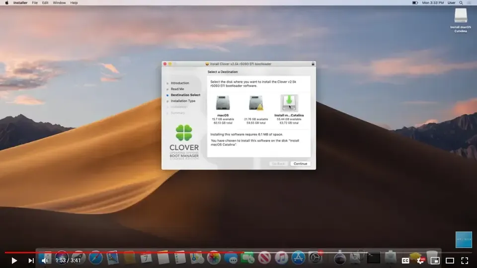The width and height of the screenshot is (477, 268).
Task: Toggle closed captions
Action: [405, 261]
